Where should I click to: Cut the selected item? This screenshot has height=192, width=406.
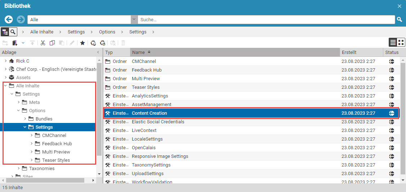(43, 43)
